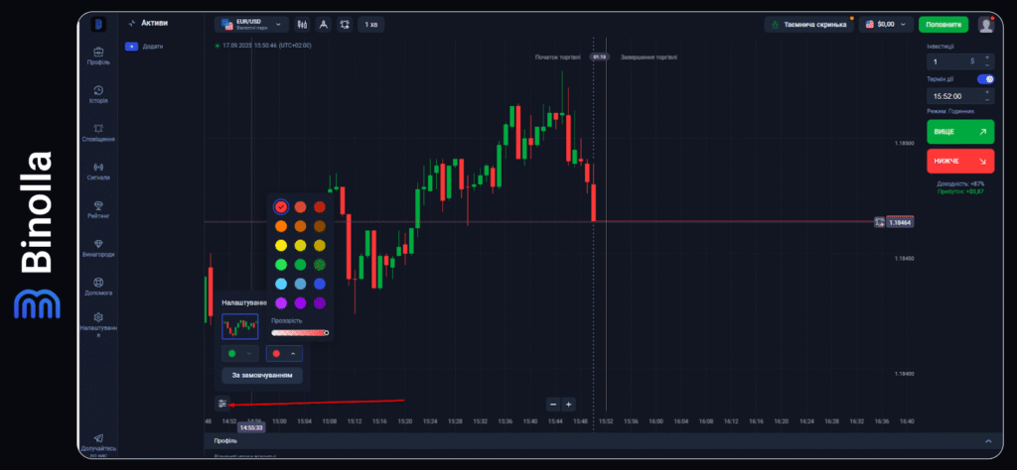Screen dimensions: 1017x470
Task: Select the dark red swatch in first row
Action: point(320,206)
